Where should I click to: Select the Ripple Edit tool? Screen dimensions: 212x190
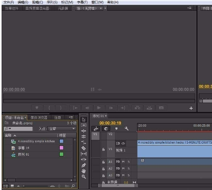(83, 131)
